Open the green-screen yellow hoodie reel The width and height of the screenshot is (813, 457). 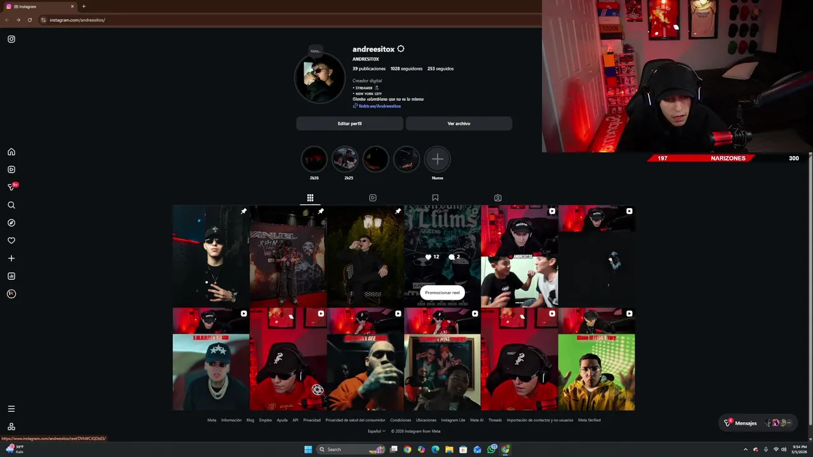596,359
